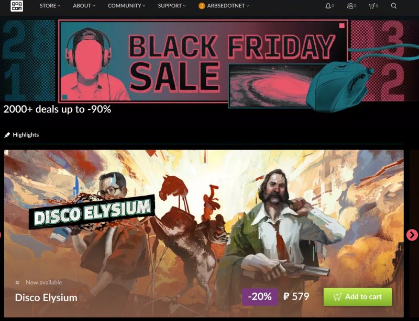Click the ₽ 579 price label
419x321 pixels.
[x=296, y=296]
